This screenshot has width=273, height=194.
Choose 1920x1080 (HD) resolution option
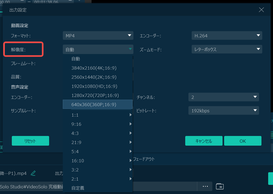[94, 86]
